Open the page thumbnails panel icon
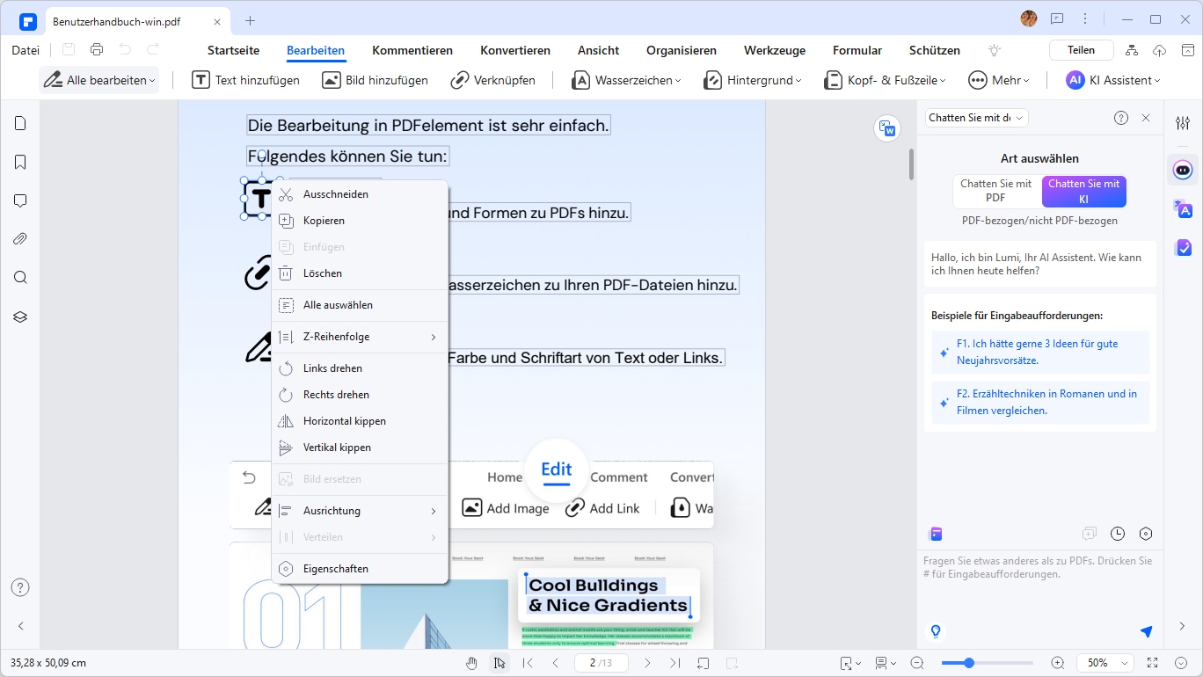The width and height of the screenshot is (1203, 677). [x=20, y=124]
